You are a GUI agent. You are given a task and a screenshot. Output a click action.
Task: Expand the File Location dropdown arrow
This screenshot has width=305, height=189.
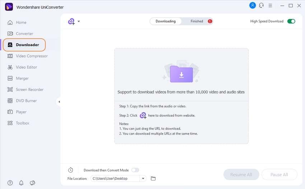(143, 179)
